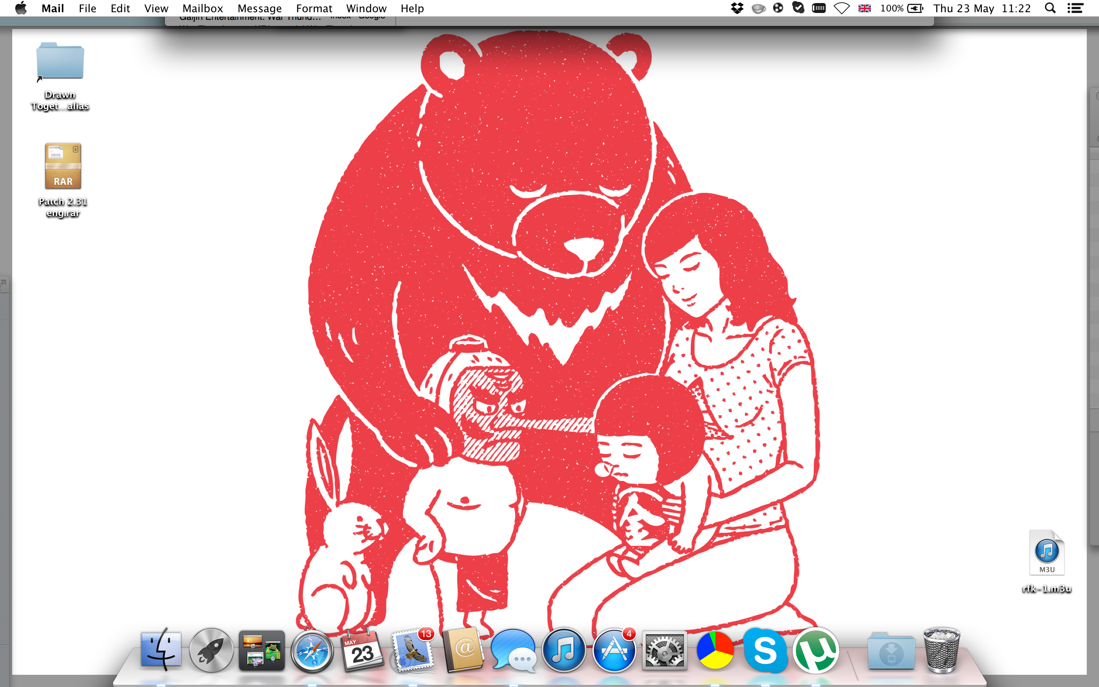
Task: Open the Wi-Fi status menu
Action: pyautogui.click(x=841, y=8)
